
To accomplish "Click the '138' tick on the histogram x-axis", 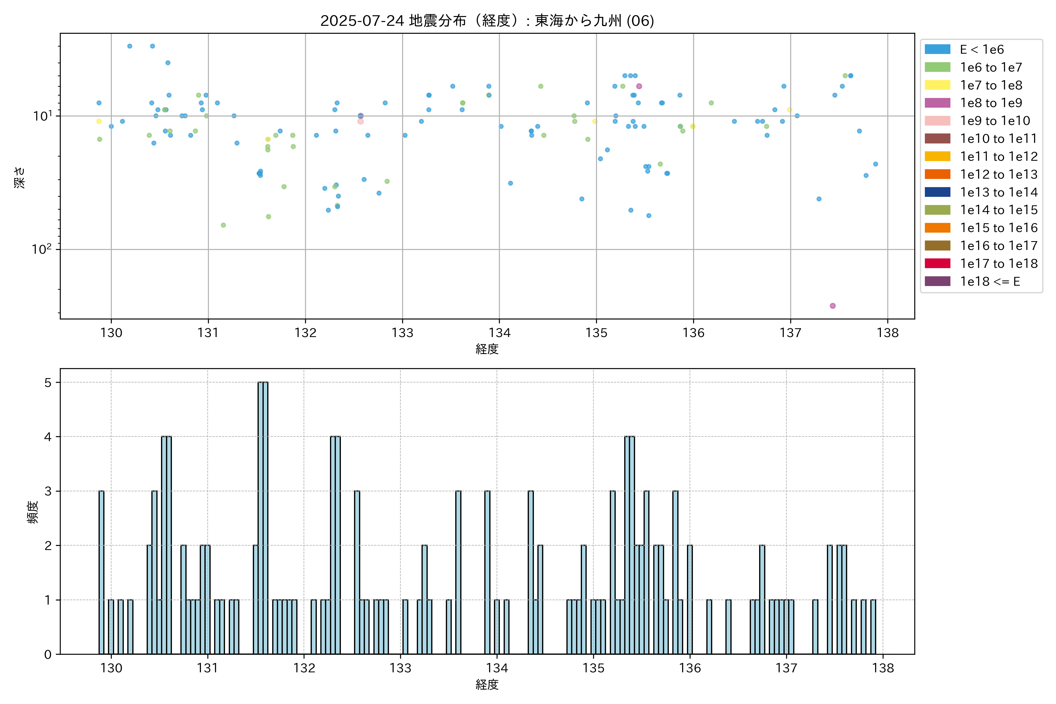I will pyautogui.click(x=883, y=668).
